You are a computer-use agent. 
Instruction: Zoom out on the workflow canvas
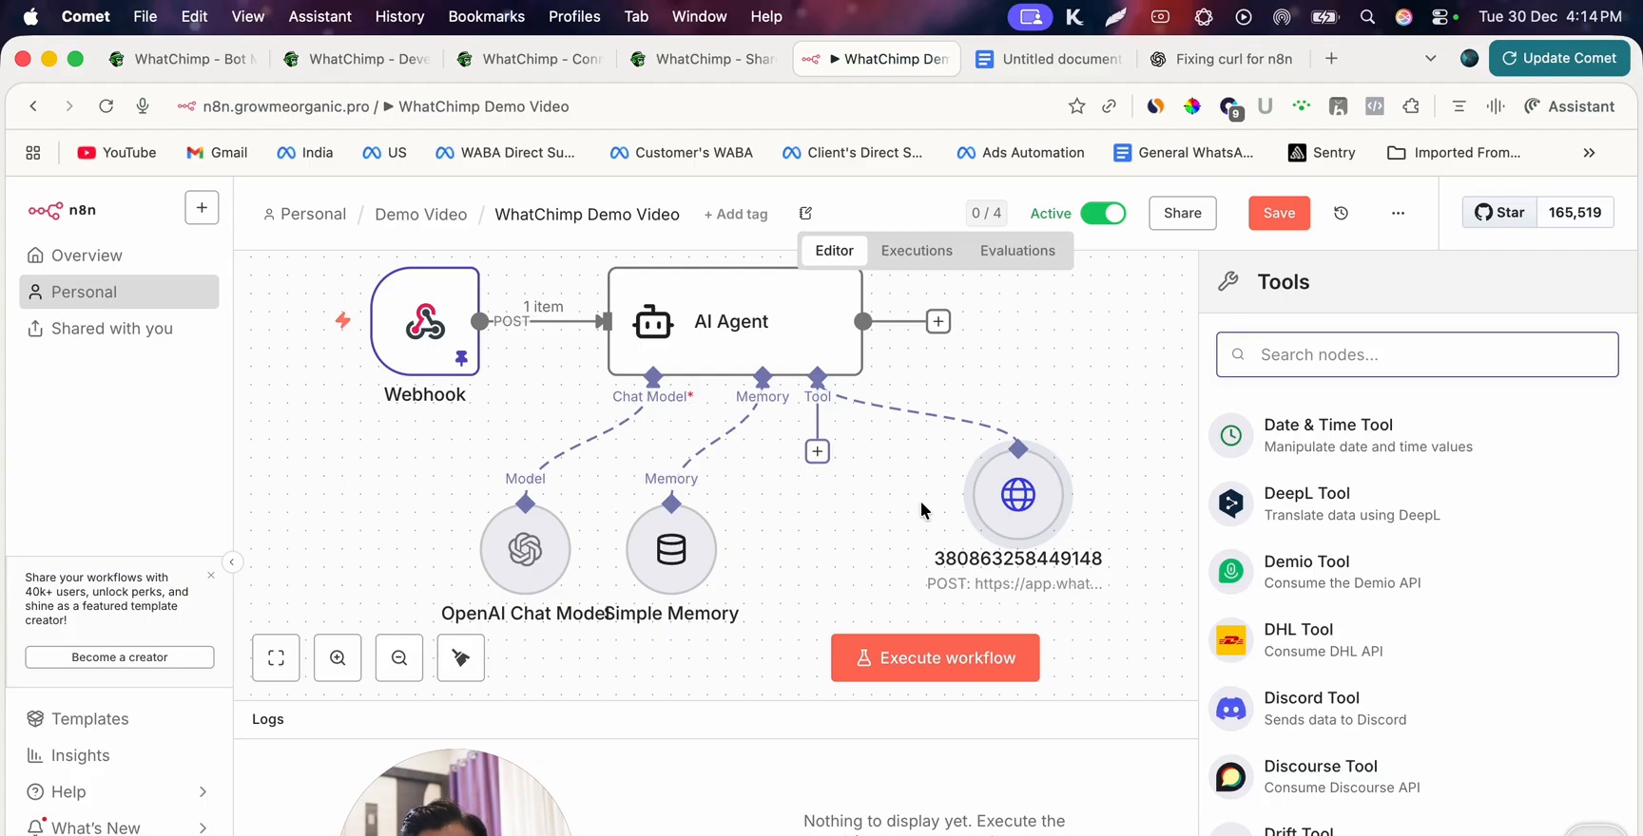(399, 657)
